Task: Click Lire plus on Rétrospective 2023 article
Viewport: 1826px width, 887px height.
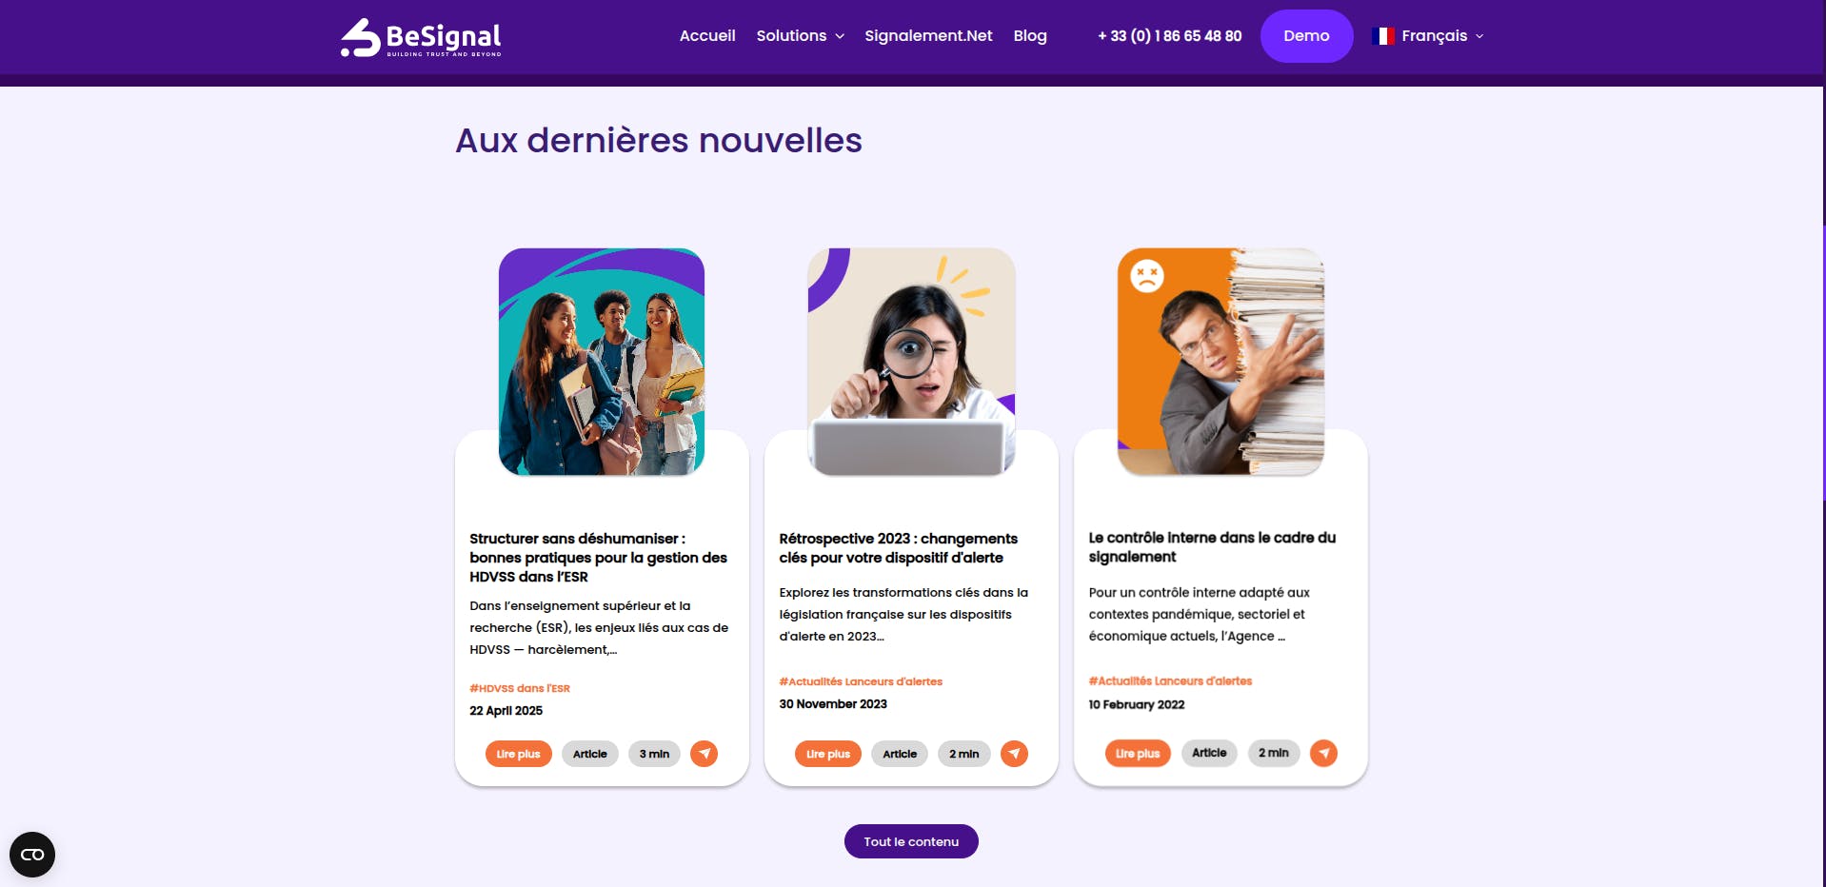Action: [828, 754]
